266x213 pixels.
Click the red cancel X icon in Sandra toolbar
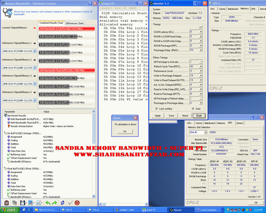tap(77, 203)
